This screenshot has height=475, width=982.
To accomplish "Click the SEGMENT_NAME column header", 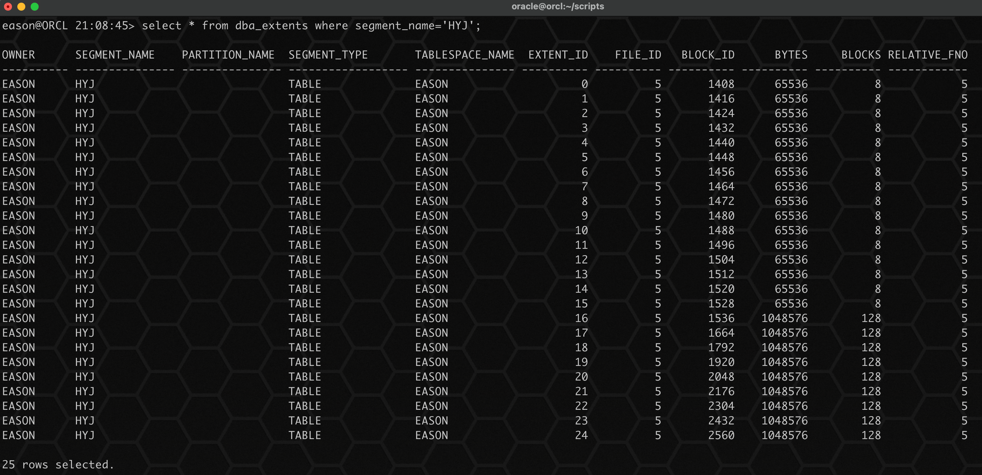I will point(115,55).
